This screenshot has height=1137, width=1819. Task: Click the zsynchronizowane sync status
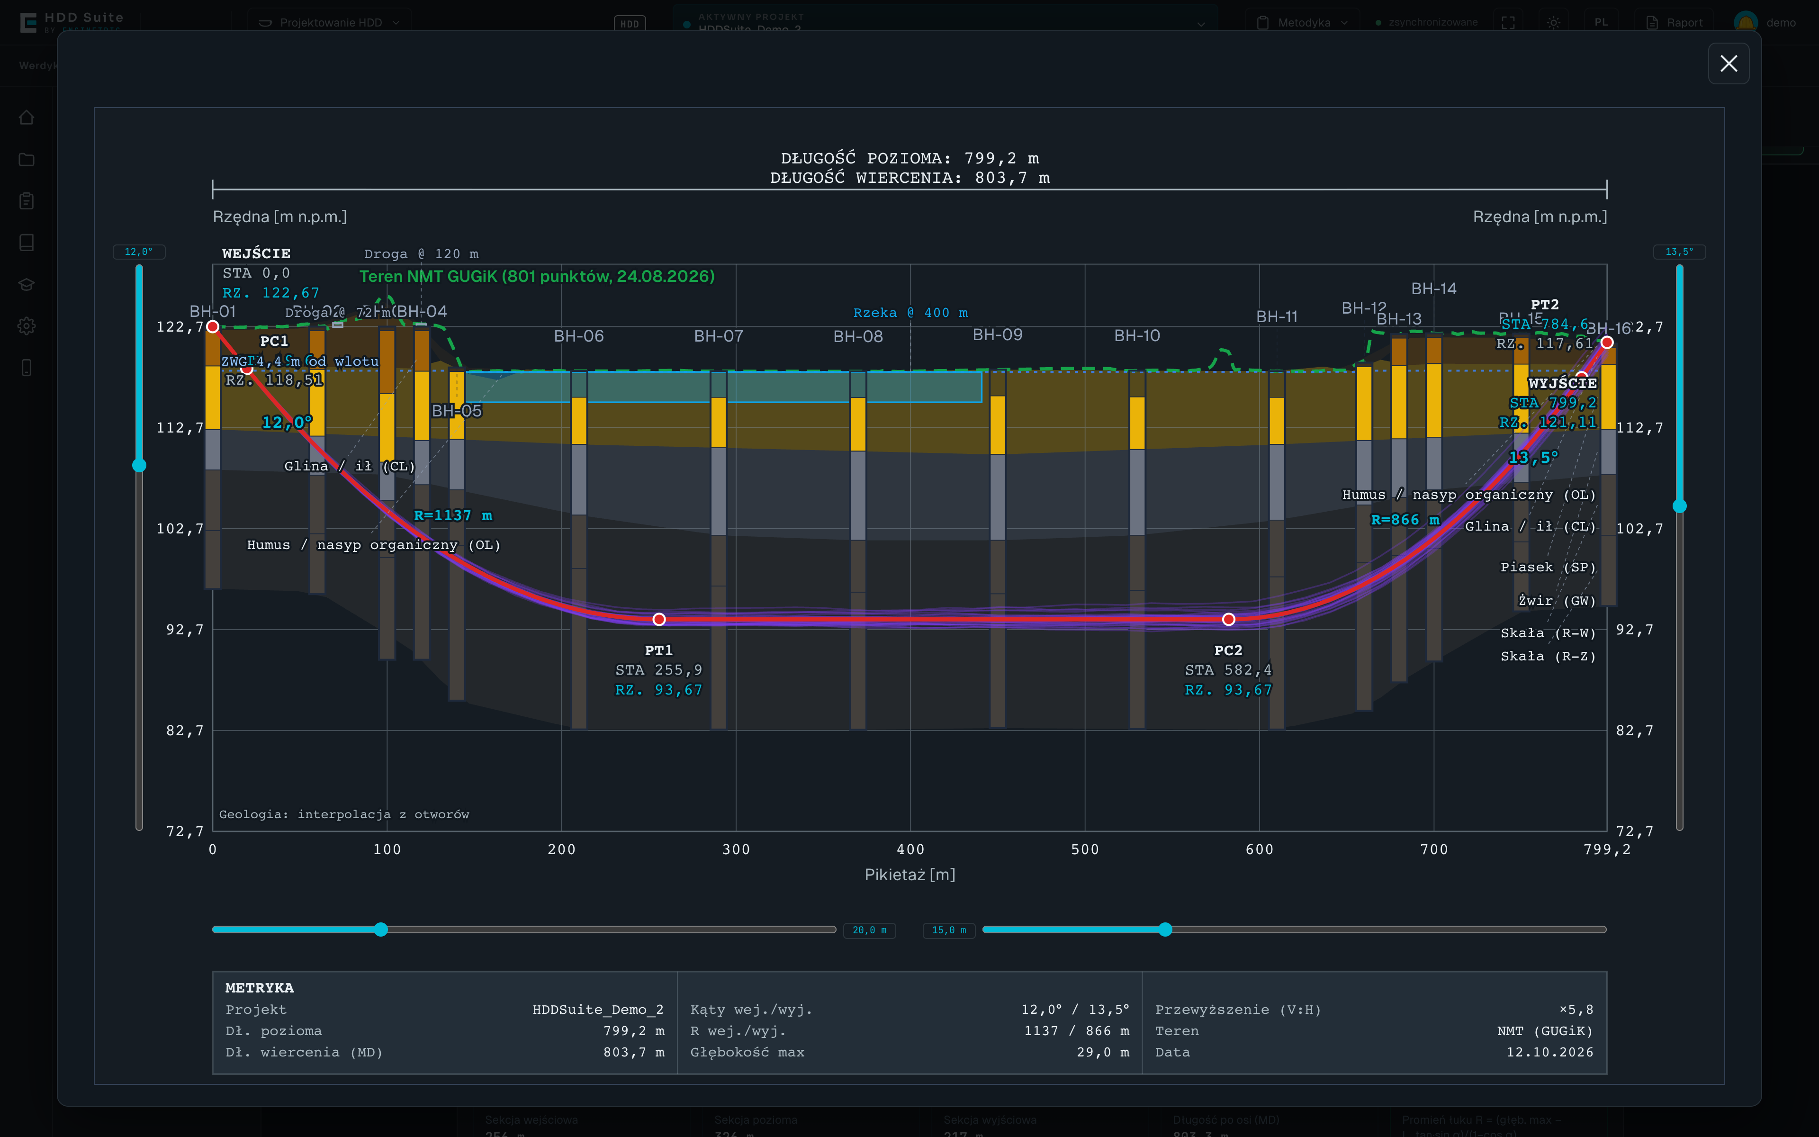click(x=1427, y=23)
